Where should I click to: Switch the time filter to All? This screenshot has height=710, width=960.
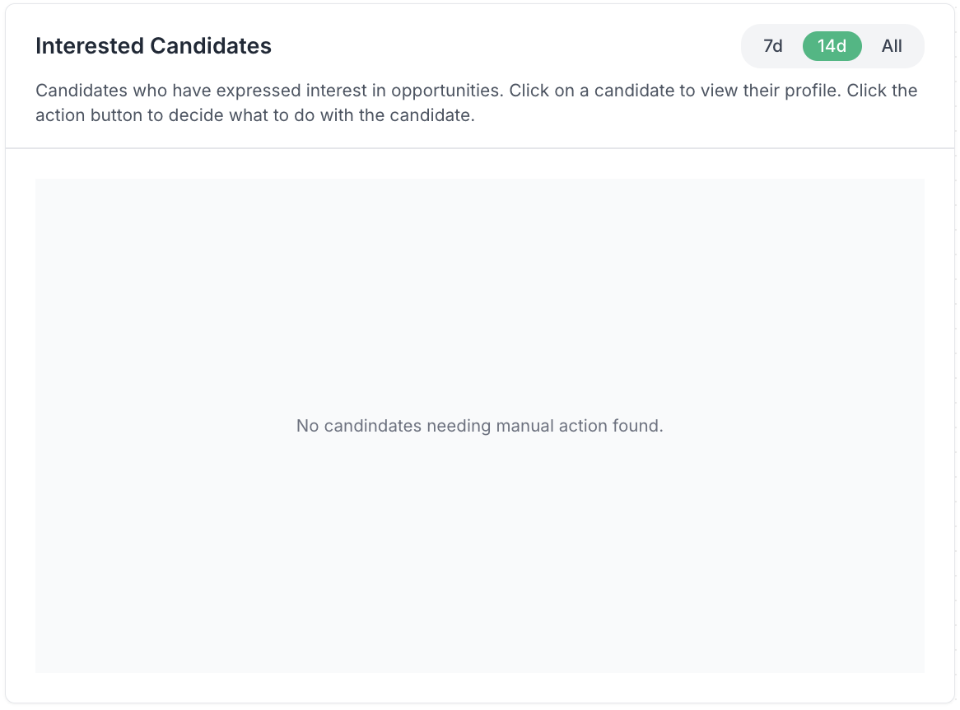pos(892,46)
